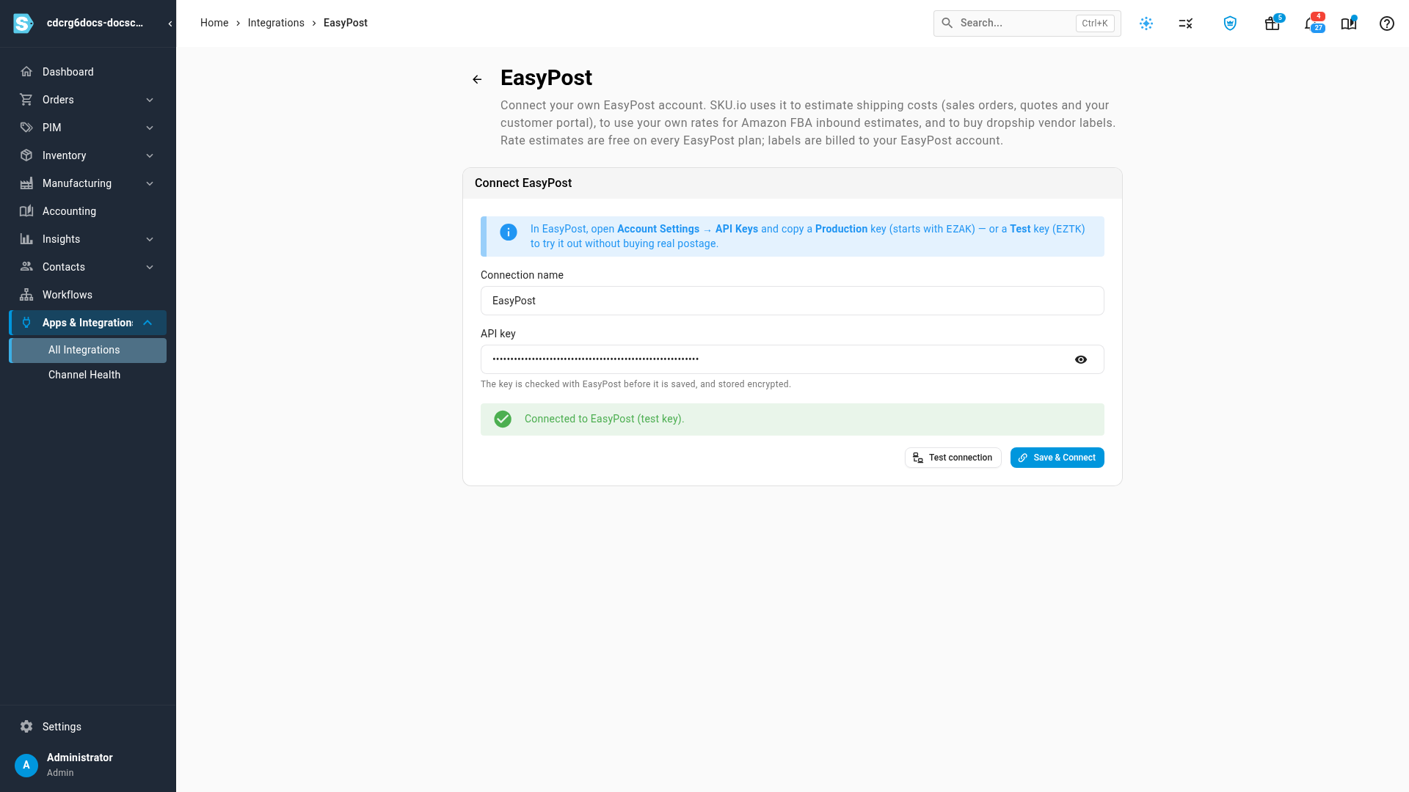The image size is (1409, 792).
Task: Go to Integrations in the breadcrumb
Action: [x=276, y=23]
